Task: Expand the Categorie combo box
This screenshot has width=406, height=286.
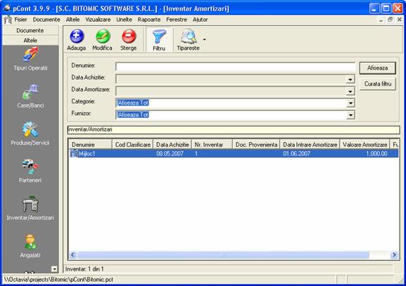Action: tap(350, 103)
